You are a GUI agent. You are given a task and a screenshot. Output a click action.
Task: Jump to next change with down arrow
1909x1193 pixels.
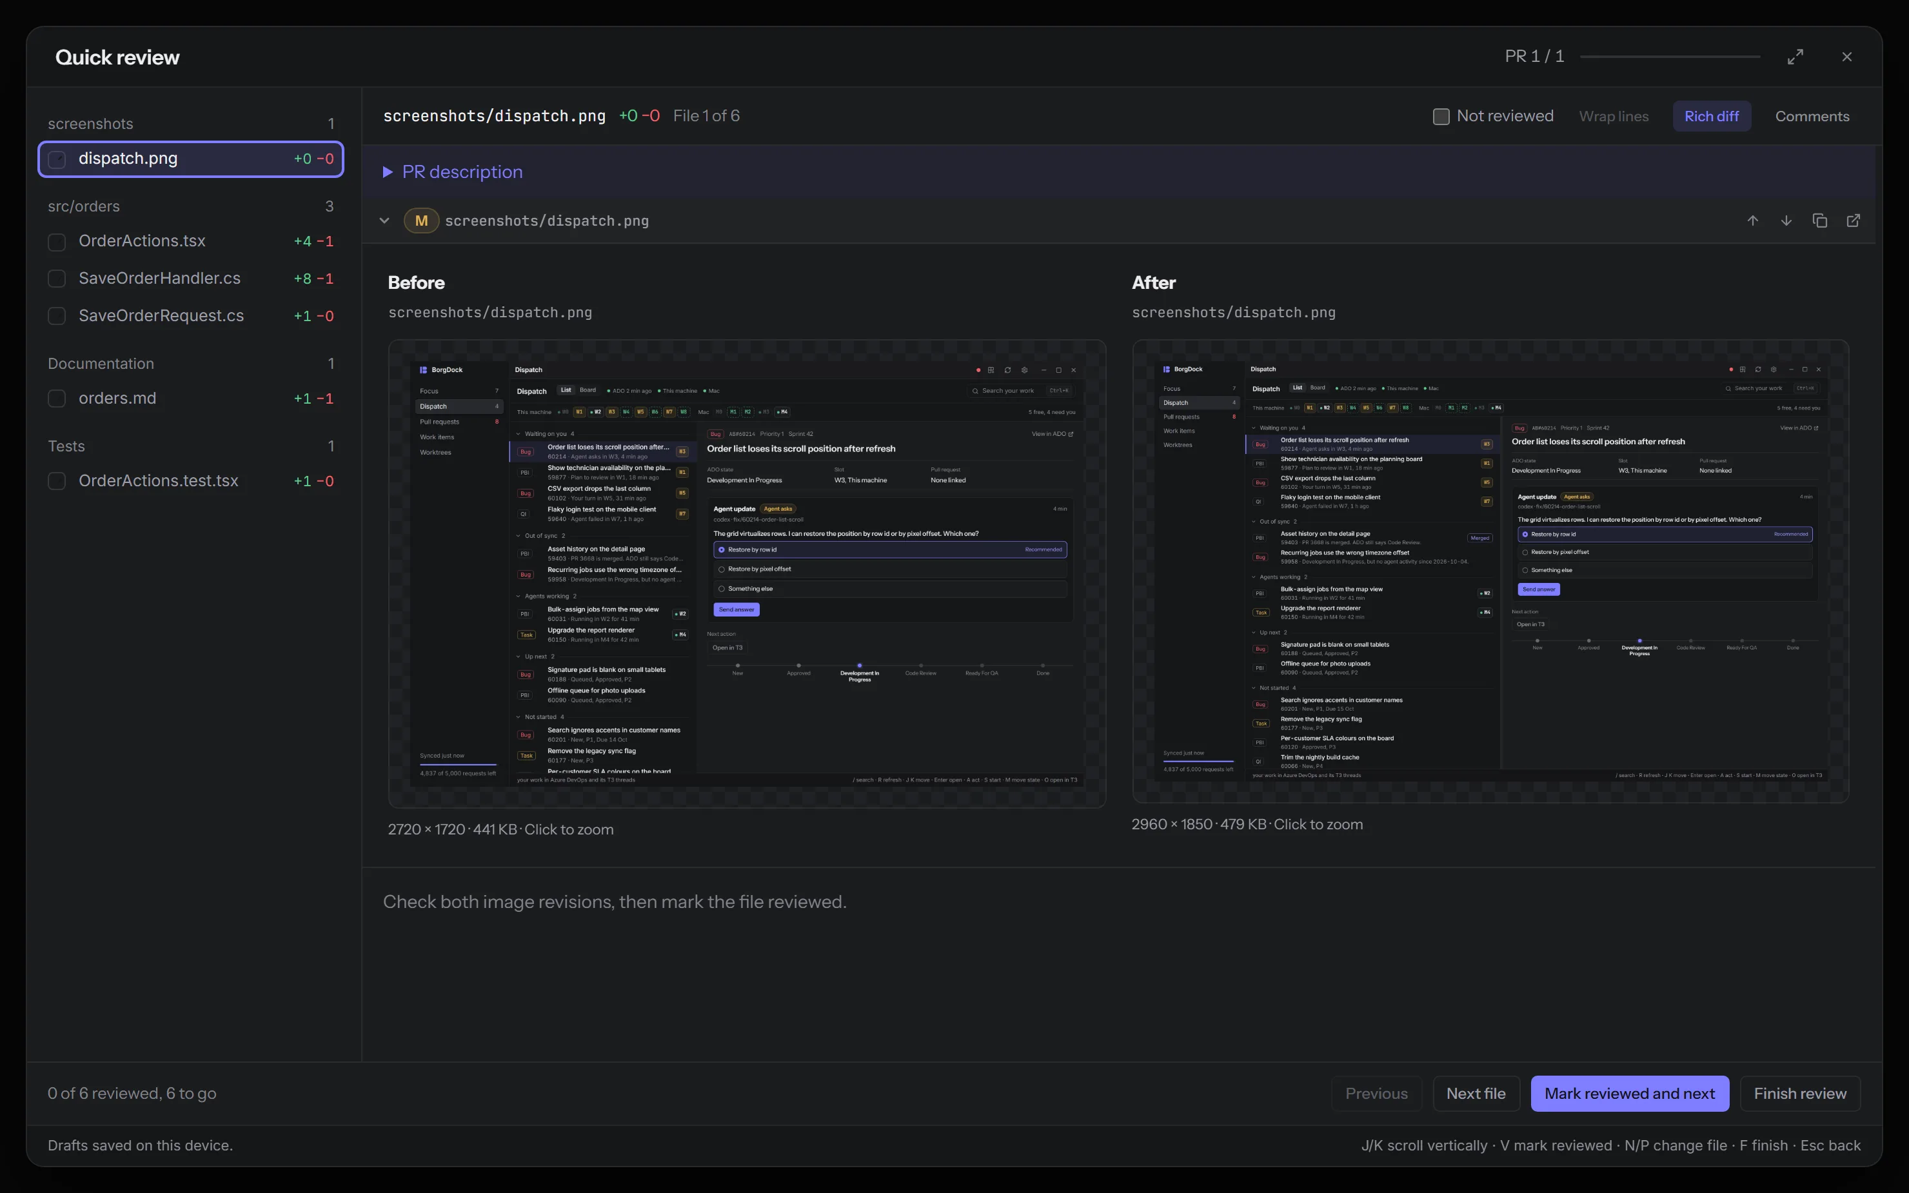[x=1786, y=221]
